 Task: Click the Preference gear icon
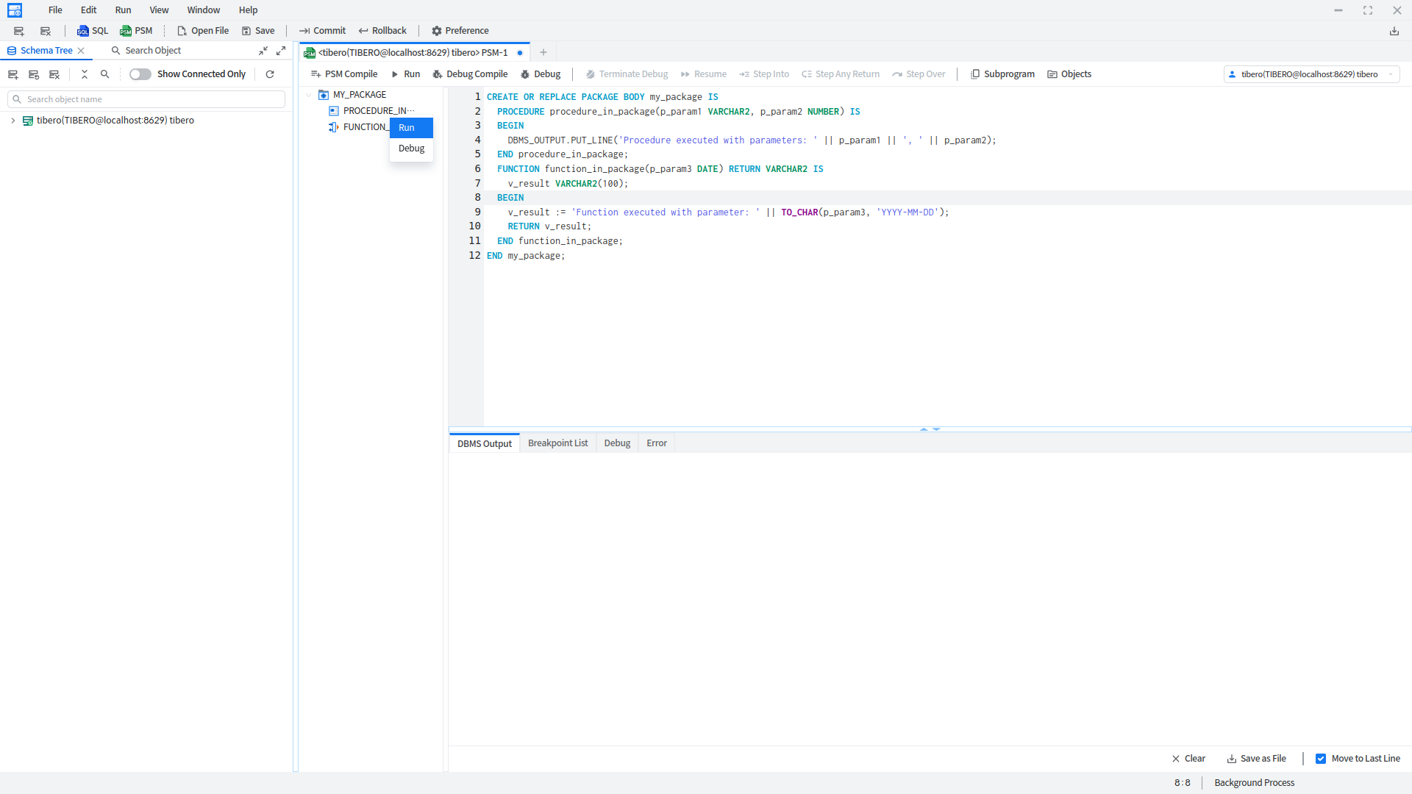point(437,31)
